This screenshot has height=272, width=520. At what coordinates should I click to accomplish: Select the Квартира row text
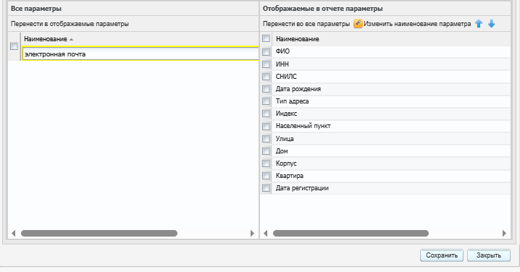290,176
